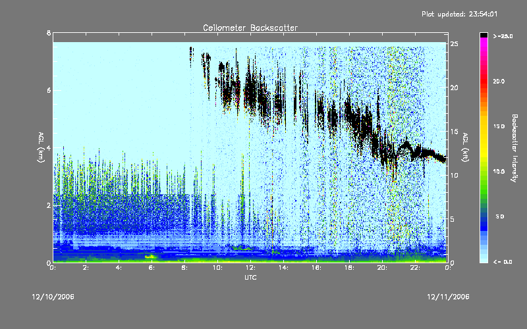This screenshot has width=527, height=329.
Task: Click the '8' km tick on left axis
Action: [49, 33]
